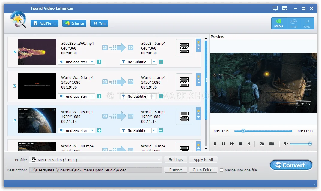The width and height of the screenshot is (321, 191).
Task: Click Apply to All button
Action: pyautogui.click(x=203, y=159)
